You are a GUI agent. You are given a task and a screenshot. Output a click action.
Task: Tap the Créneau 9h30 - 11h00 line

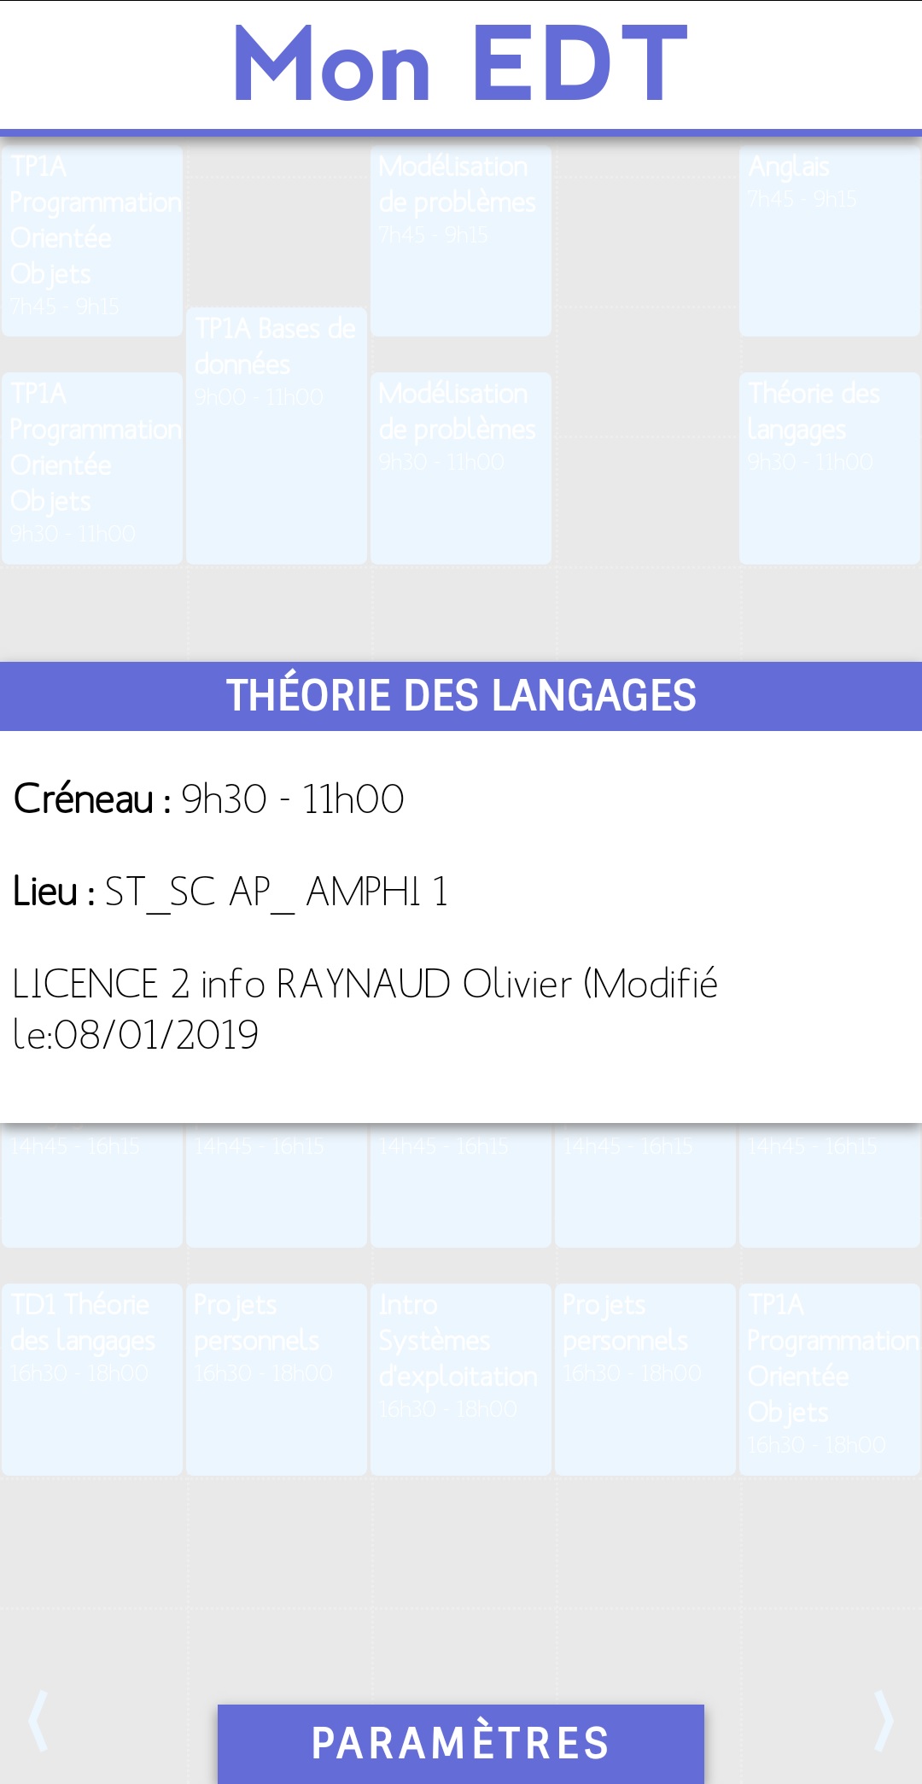tap(209, 799)
